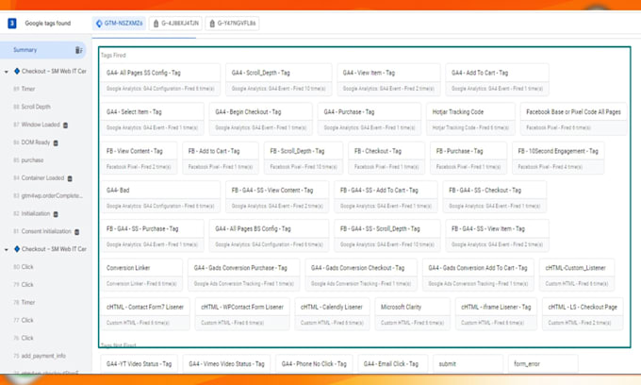Open GA4 - Select Item - Tag card
Image resolution: width=641 pixels, height=385 pixels.
[x=152, y=119]
